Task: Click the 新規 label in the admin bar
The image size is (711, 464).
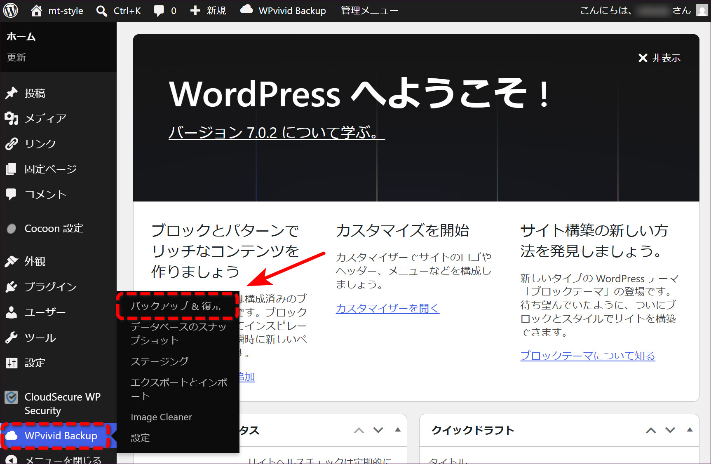Action: 216,11
